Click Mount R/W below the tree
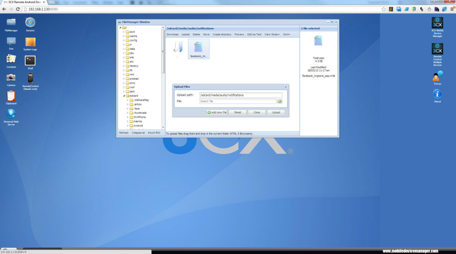Image resolution: width=456 pixels, height=254 pixels. coord(154,133)
